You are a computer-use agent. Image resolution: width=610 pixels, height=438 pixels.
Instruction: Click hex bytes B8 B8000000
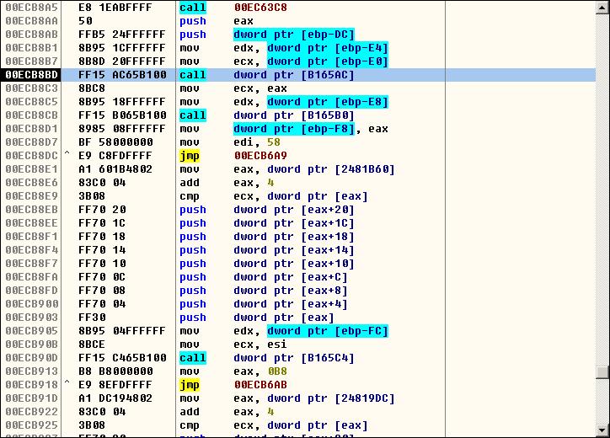115,371
